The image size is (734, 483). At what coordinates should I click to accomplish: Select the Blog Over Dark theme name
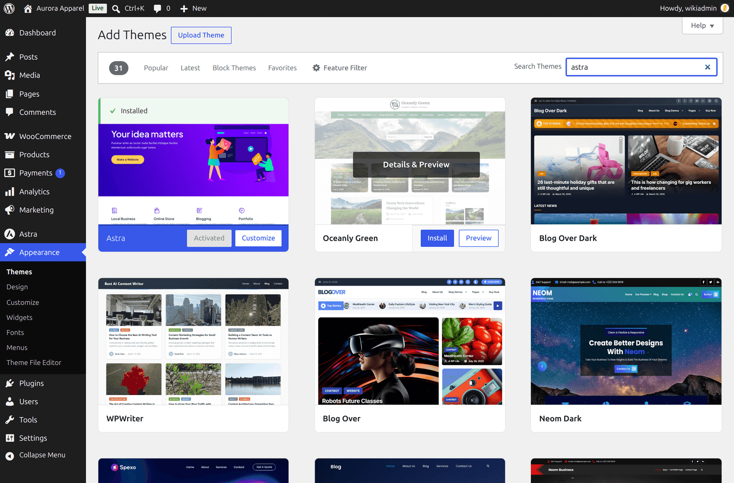[568, 238]
